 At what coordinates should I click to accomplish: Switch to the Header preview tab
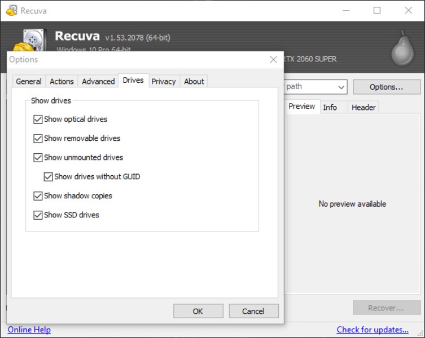pos(363,108)
